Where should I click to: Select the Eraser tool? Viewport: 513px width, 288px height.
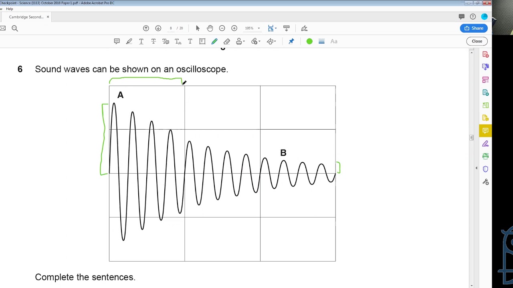tap(227, 41)
